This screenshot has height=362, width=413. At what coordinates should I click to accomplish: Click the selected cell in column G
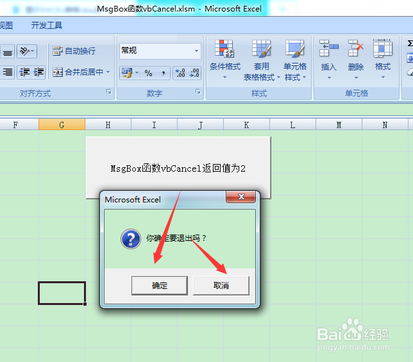tap(62, 293)
